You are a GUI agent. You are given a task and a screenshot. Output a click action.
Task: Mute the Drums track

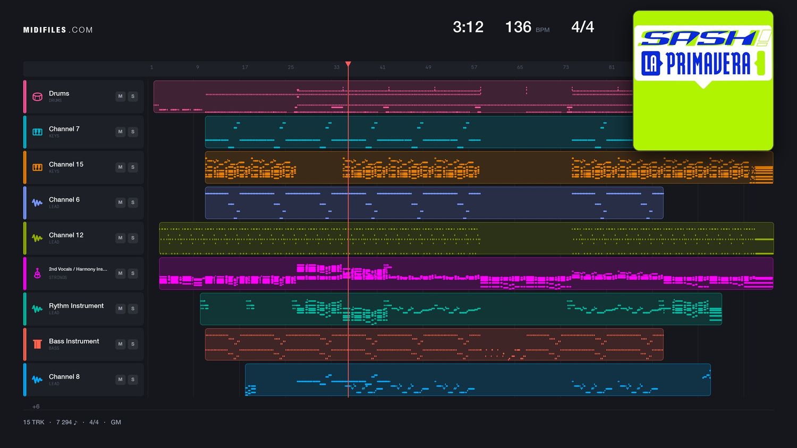coord(121,96)
